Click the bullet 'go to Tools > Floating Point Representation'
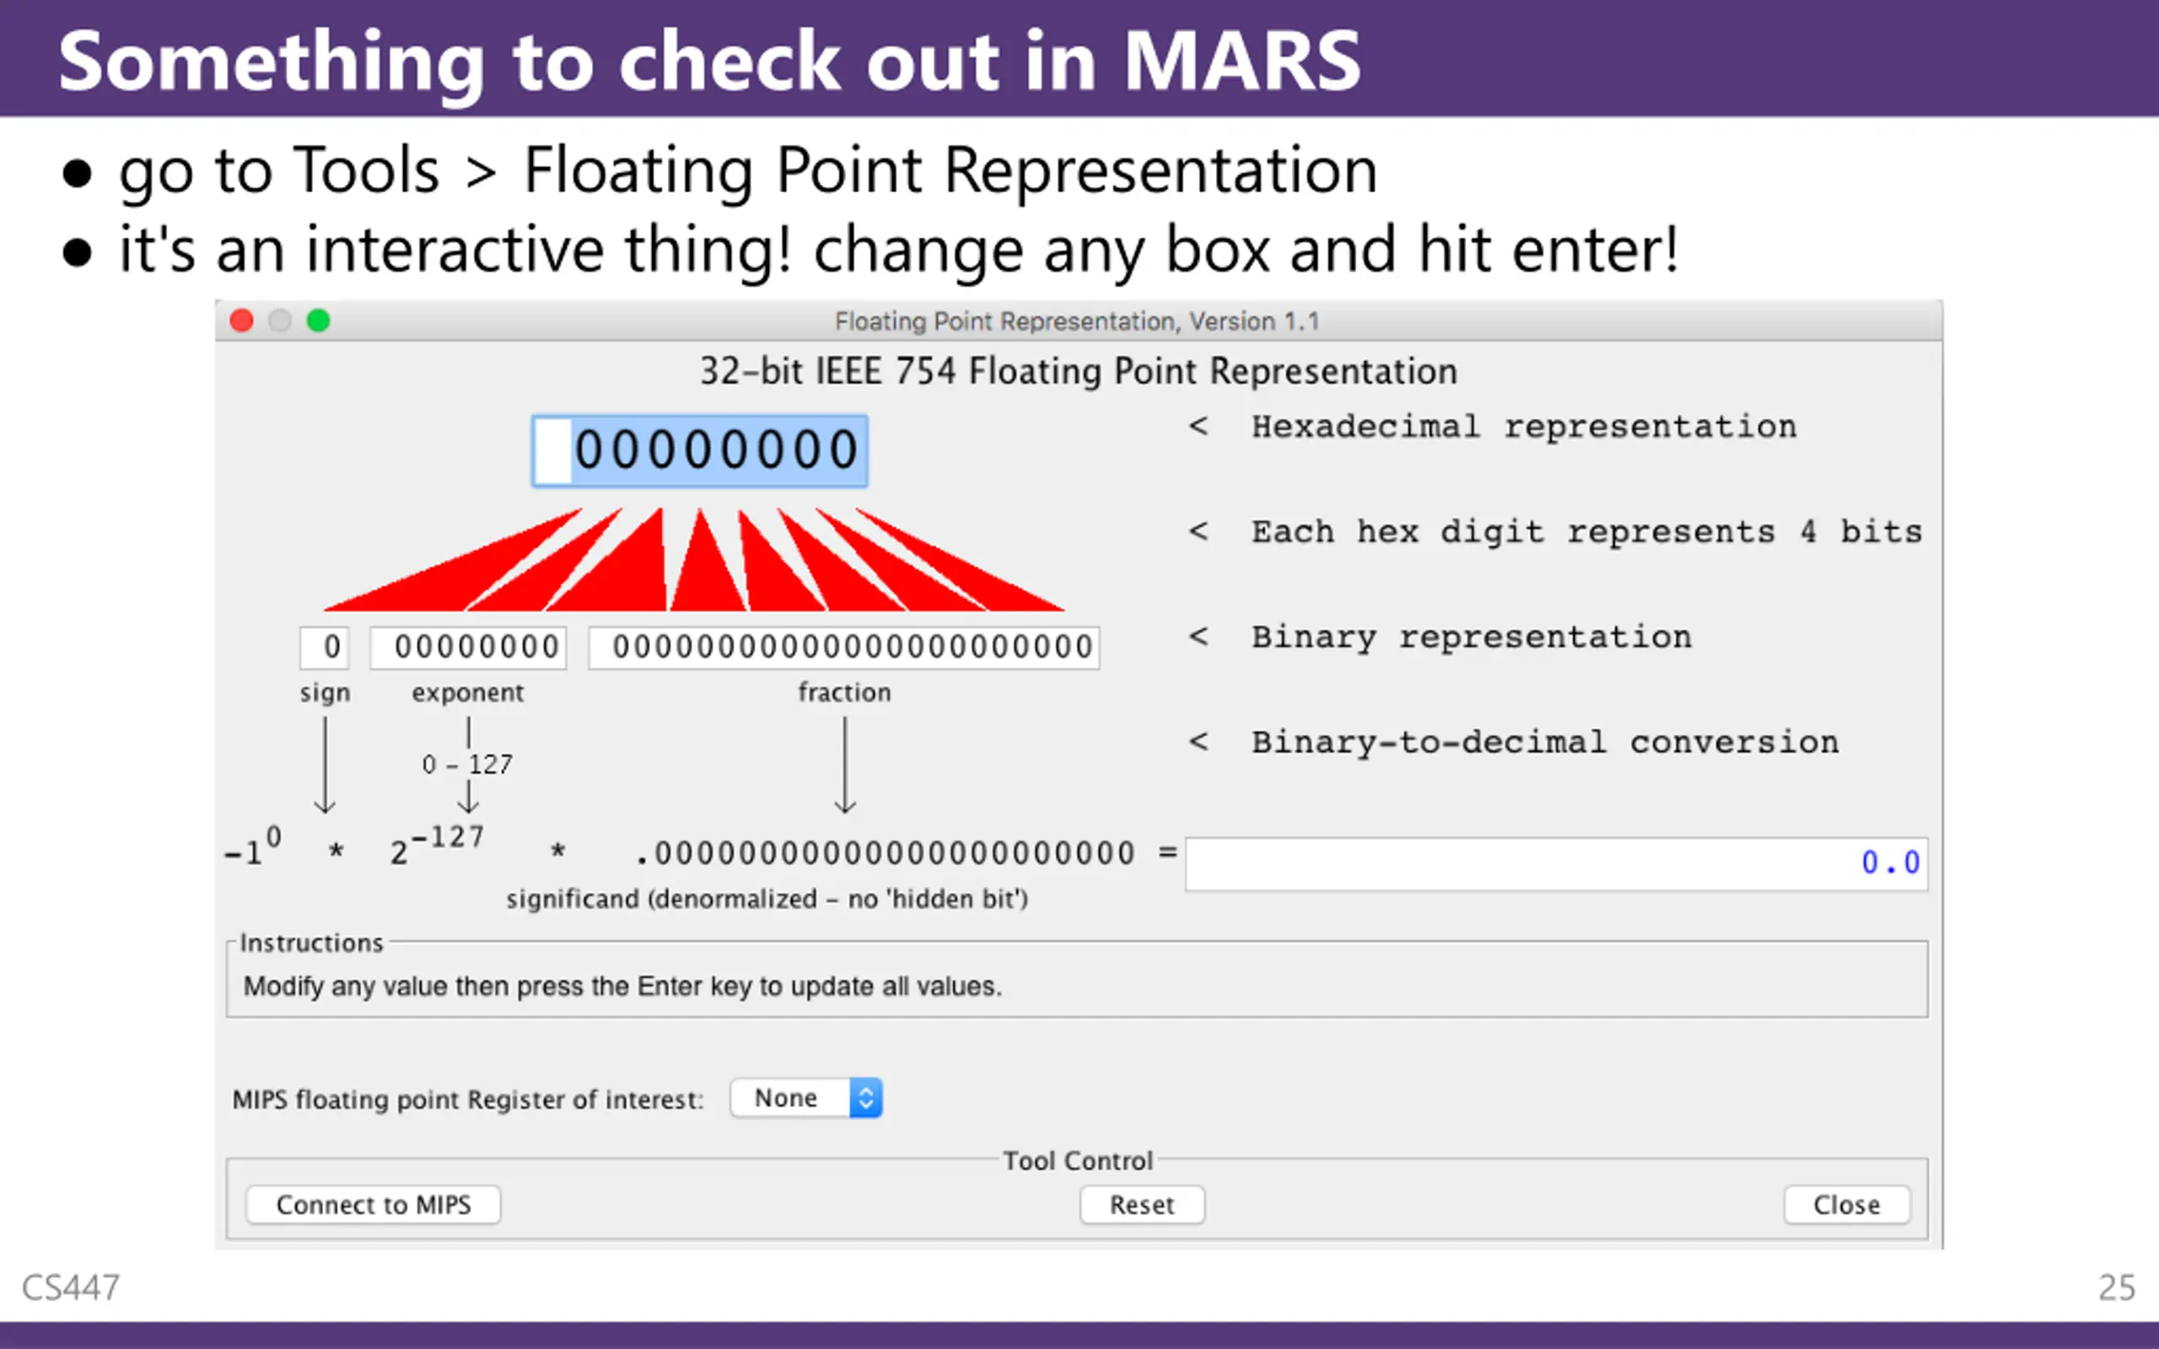 (747, 171)
